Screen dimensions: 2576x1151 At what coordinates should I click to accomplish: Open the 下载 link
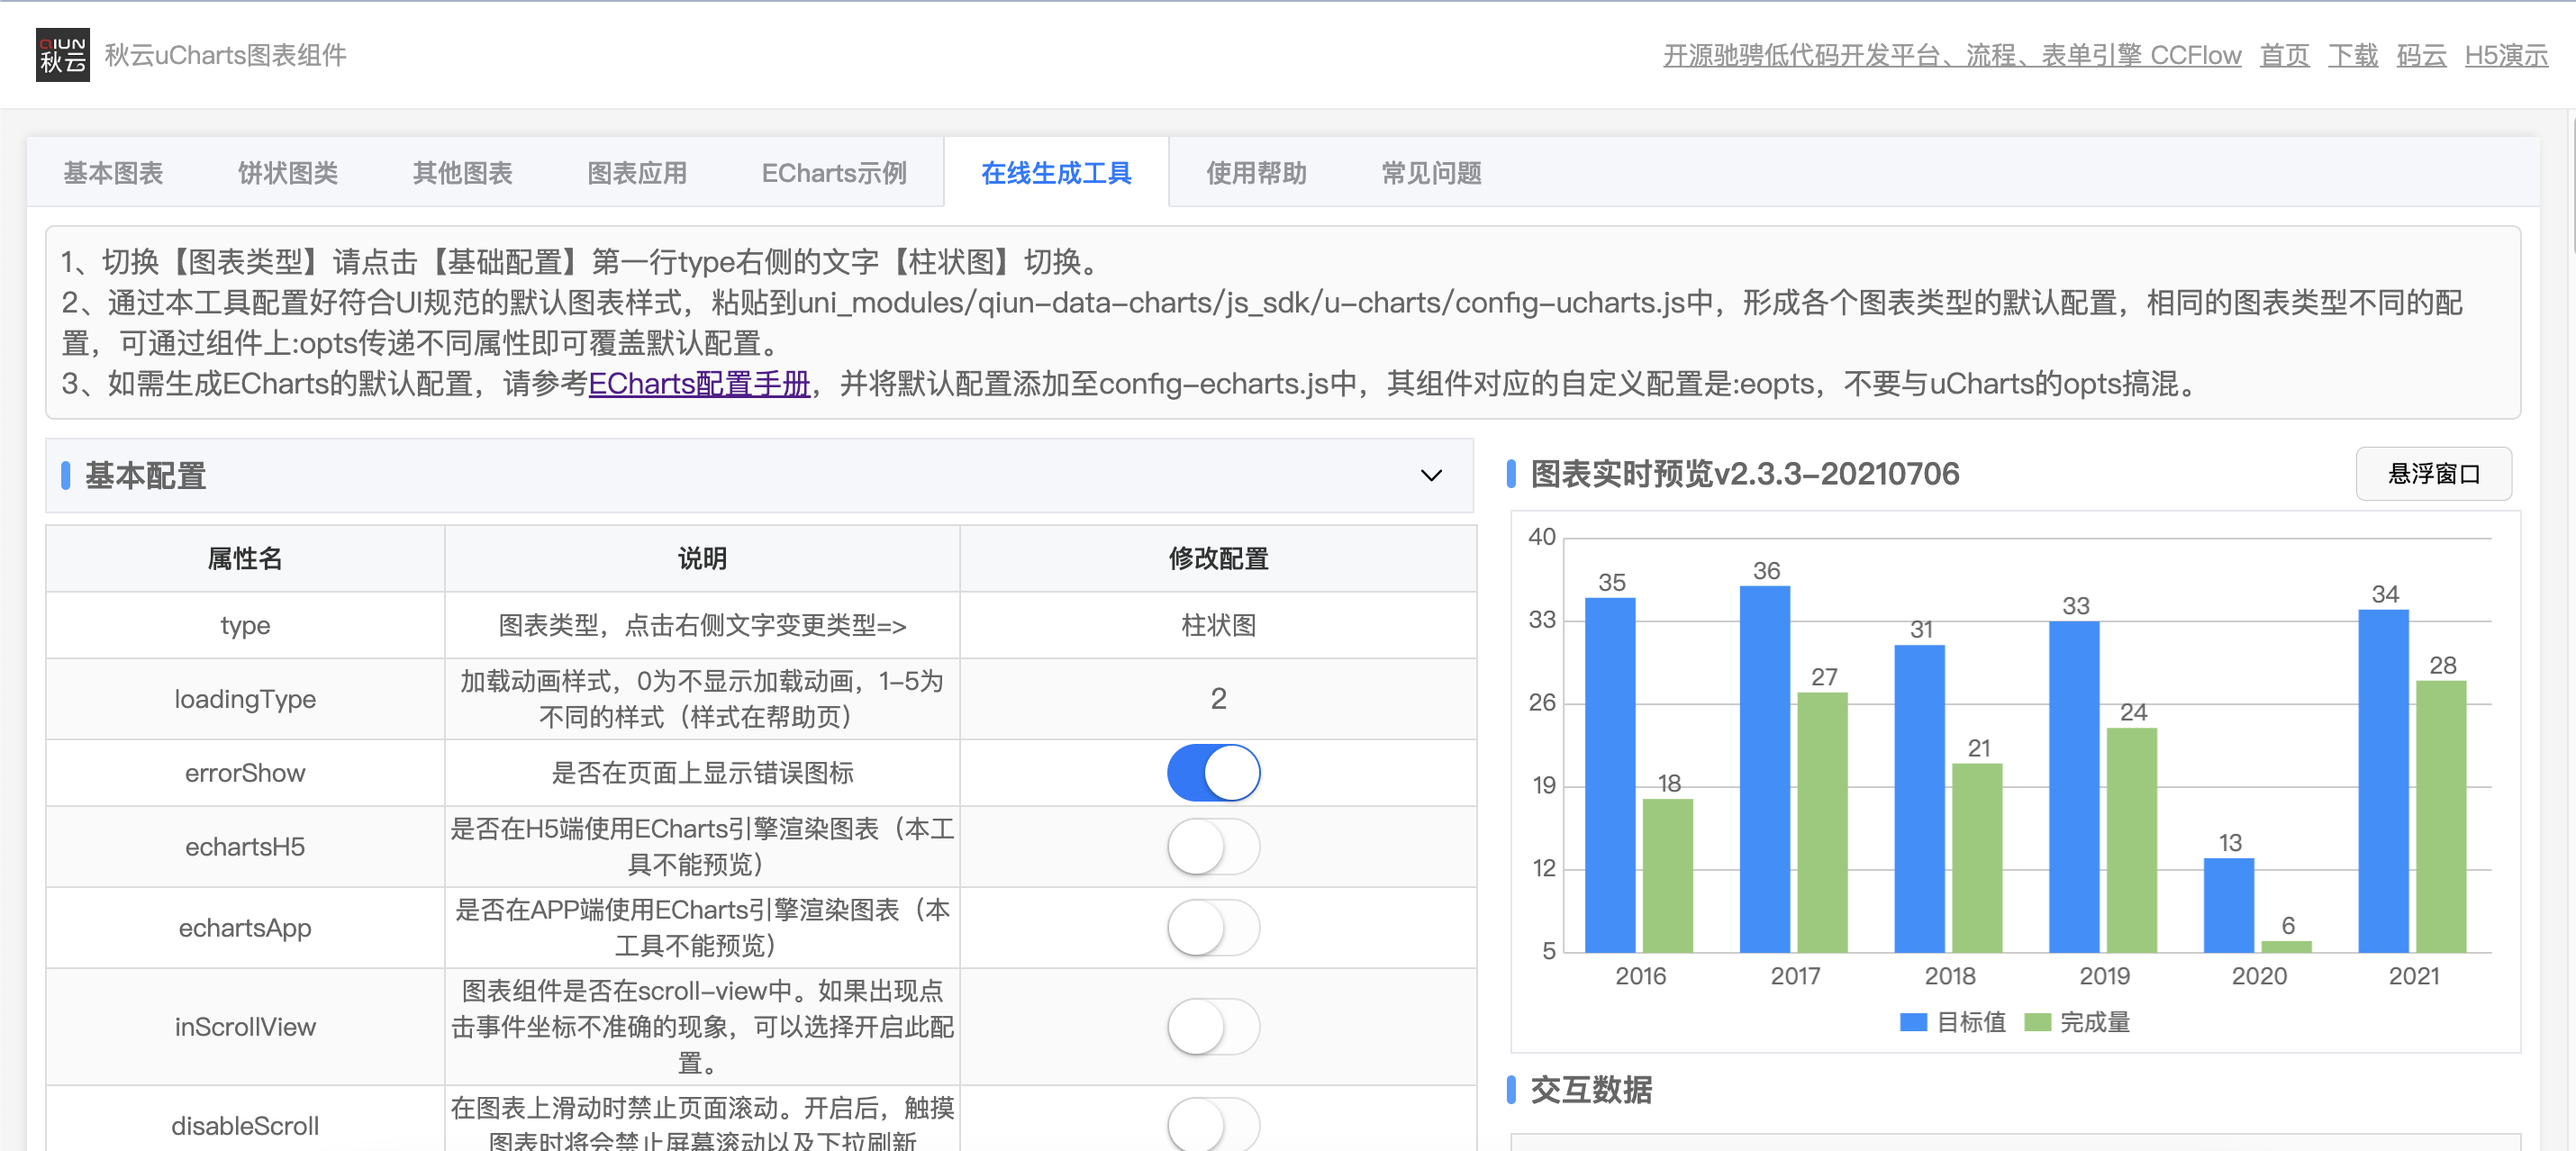tap(2352, 55)
